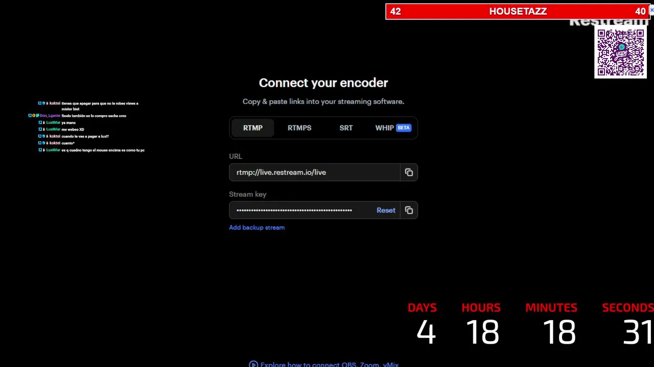Click the play icon beside Explore how to connect
Viewport: 654px width, 367px height.
[253, 364]
